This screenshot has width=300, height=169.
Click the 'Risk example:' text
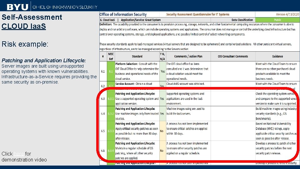(x=25, y=44)
